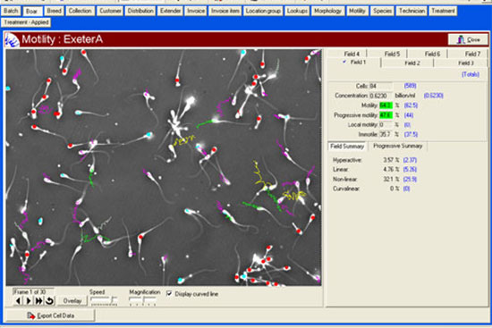Image resolution: width=492 pixels, height=328 pixels.
Task: Fast-forward to the last frame
Action: click(38, 301)
